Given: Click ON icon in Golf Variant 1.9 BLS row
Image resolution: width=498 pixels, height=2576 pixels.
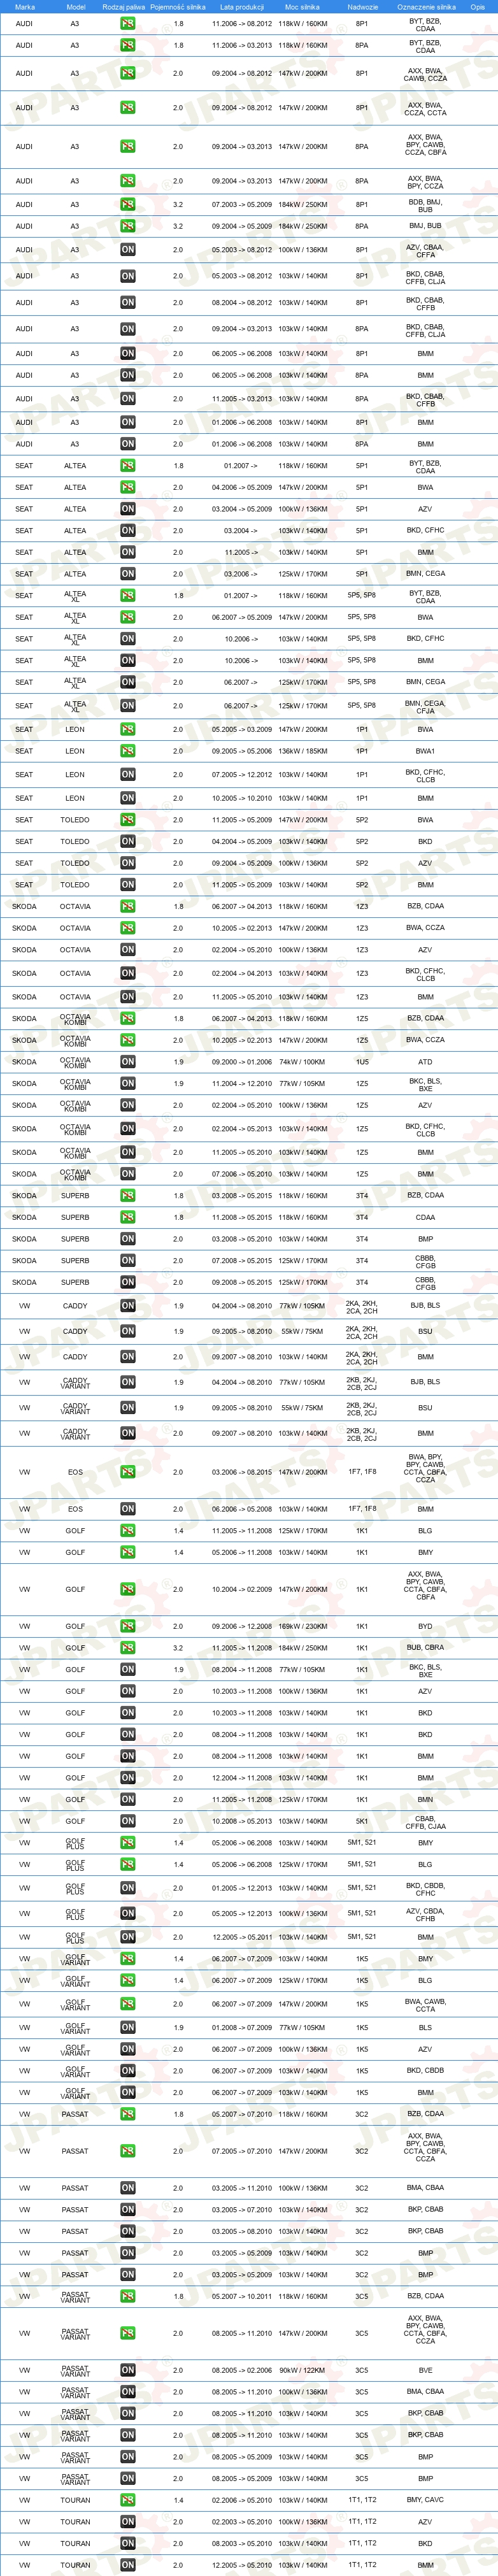Looking at the screenshot, I should [128, 2028].
